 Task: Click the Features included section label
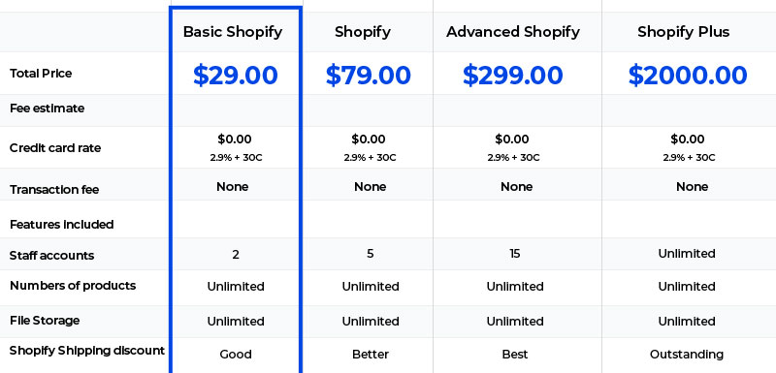[62, 225]
